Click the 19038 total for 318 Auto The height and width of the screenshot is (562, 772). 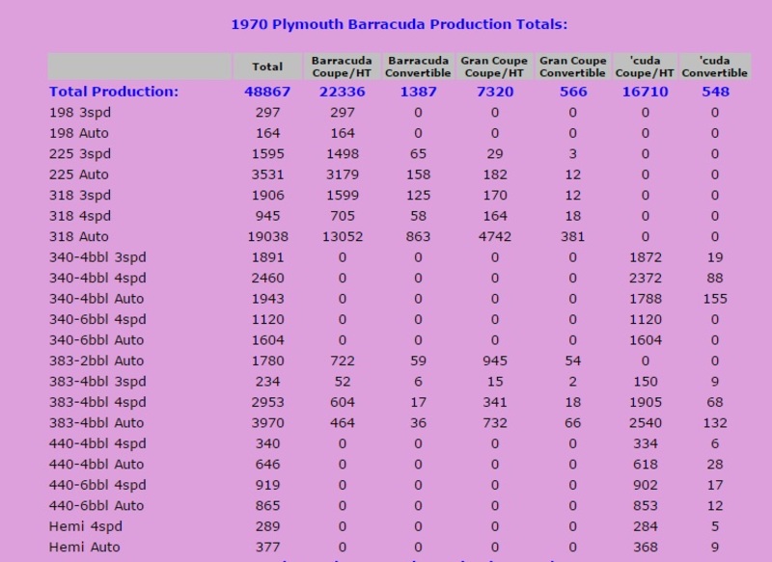[268, 236]
